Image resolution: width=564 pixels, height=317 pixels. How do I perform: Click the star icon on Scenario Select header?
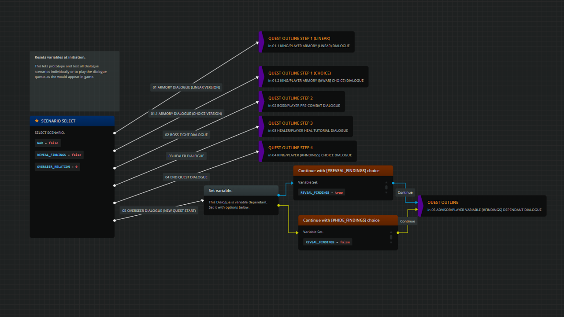(37, 121)
